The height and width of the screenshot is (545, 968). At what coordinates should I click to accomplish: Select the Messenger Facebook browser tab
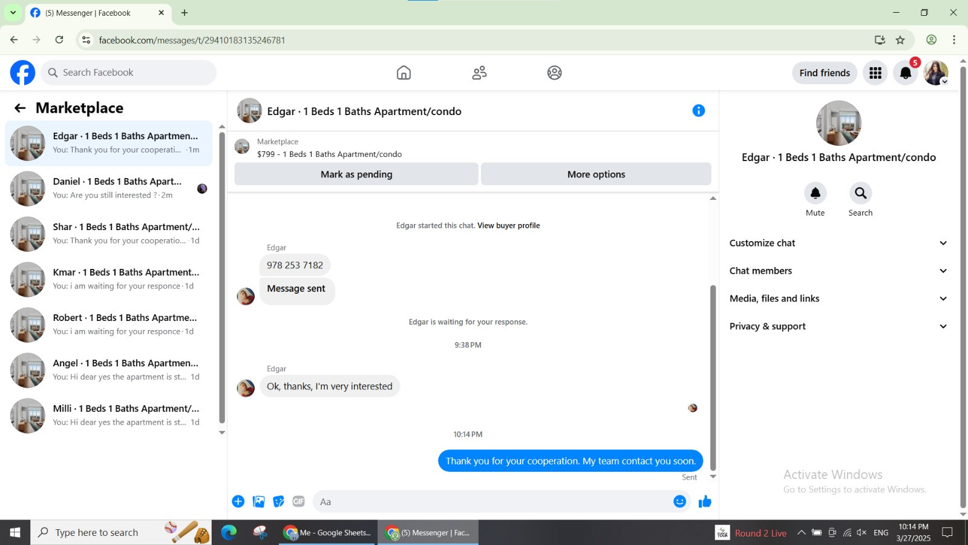pos(97,13)
